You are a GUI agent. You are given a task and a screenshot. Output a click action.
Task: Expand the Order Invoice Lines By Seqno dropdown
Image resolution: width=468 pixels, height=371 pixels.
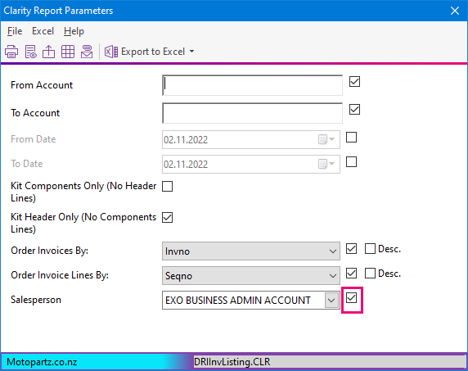pyautogui.click(x=251, y=275)
